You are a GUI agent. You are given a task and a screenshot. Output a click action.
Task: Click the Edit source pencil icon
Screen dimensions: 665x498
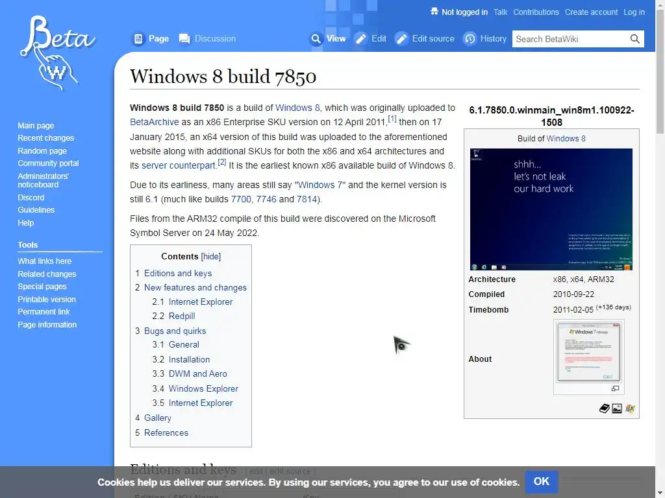(x=401, y=39)
